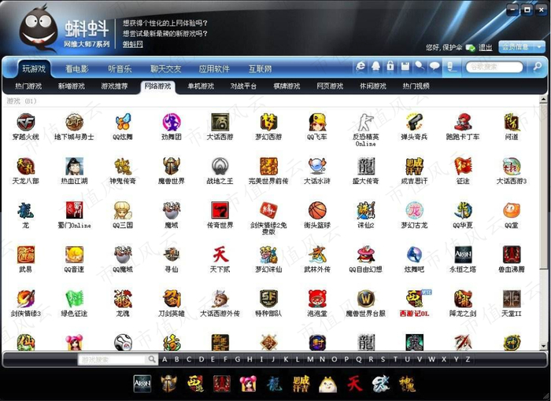551x401 pixels.
Task: Click the magnifier in 游戏搜索 box
Action: 152,359
